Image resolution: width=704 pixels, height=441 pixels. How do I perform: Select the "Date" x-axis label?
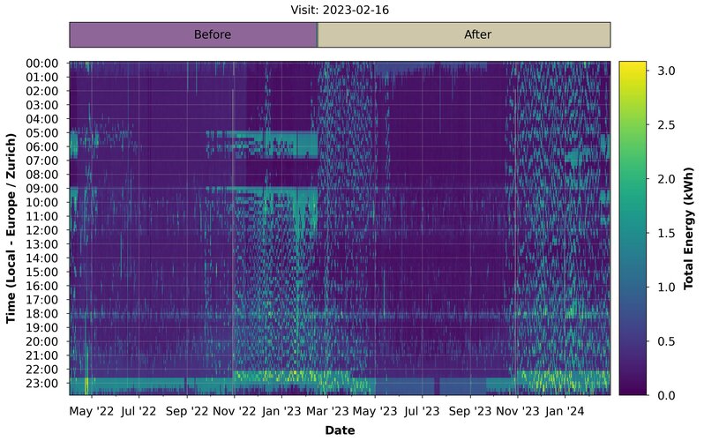[340, 430]
